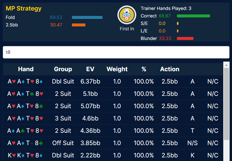
Task: Sort the table by Hand column header
Action: coord(26,69)
